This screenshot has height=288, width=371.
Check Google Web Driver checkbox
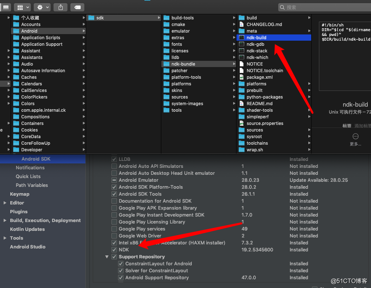tap(114, 236)
